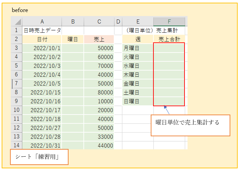Click the cell containing 80000

[99, 92]
